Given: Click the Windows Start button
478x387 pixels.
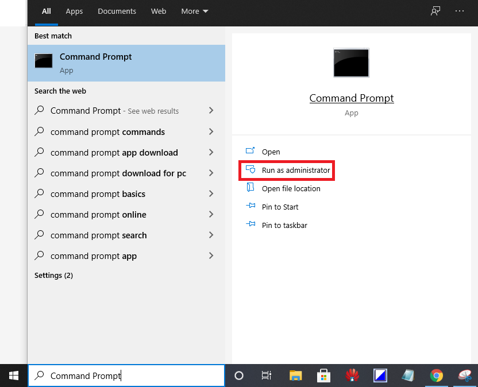Looking at the screenshot, I should coord(14,376).
